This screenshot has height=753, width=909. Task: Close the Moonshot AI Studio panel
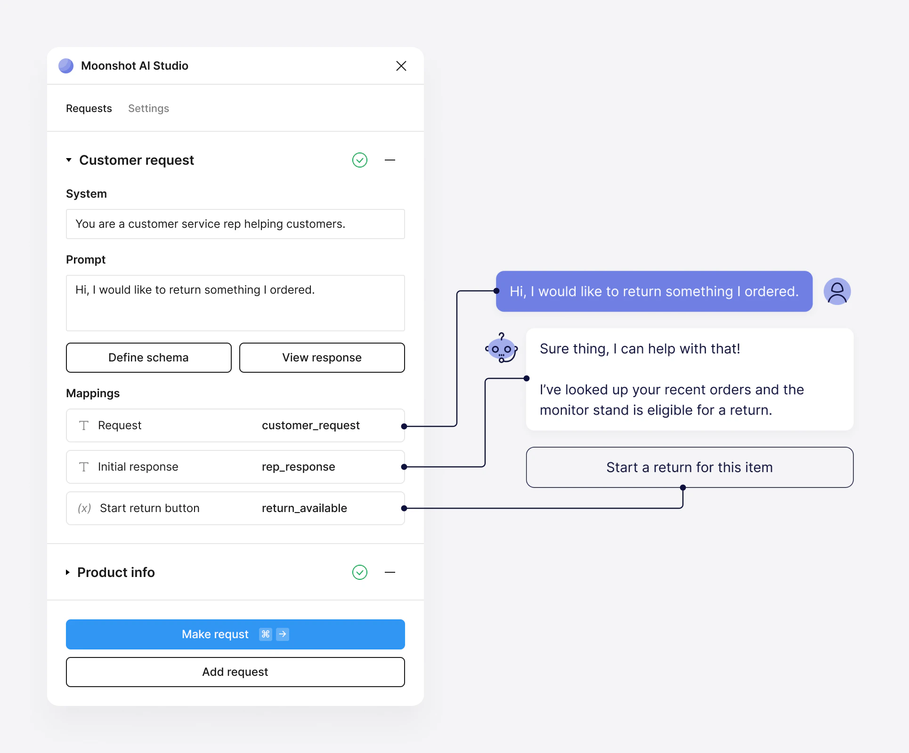401,66
